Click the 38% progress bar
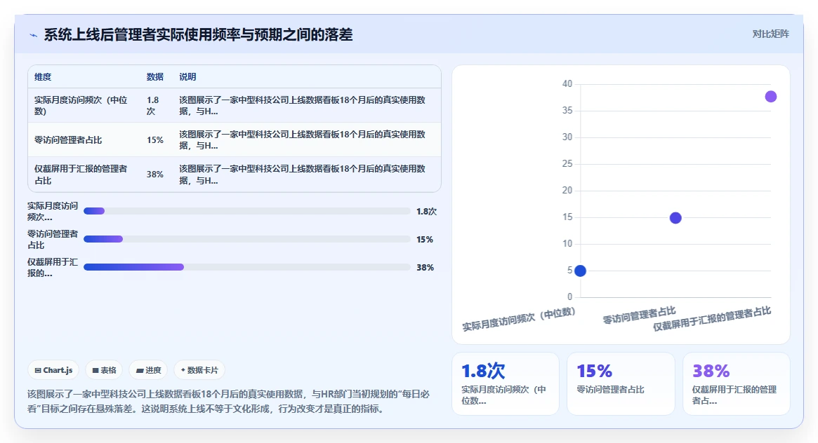 tap(246, 267)
